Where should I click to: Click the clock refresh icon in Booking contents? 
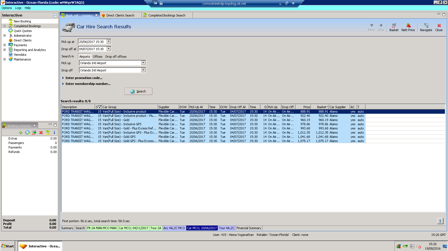pos(27,133)
